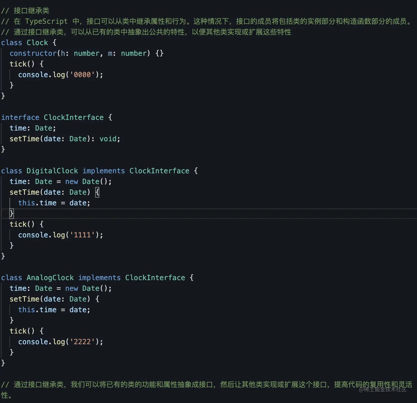Click console.log('2222') statement
This screenshot has width=417, height=403.
(61, 342)
